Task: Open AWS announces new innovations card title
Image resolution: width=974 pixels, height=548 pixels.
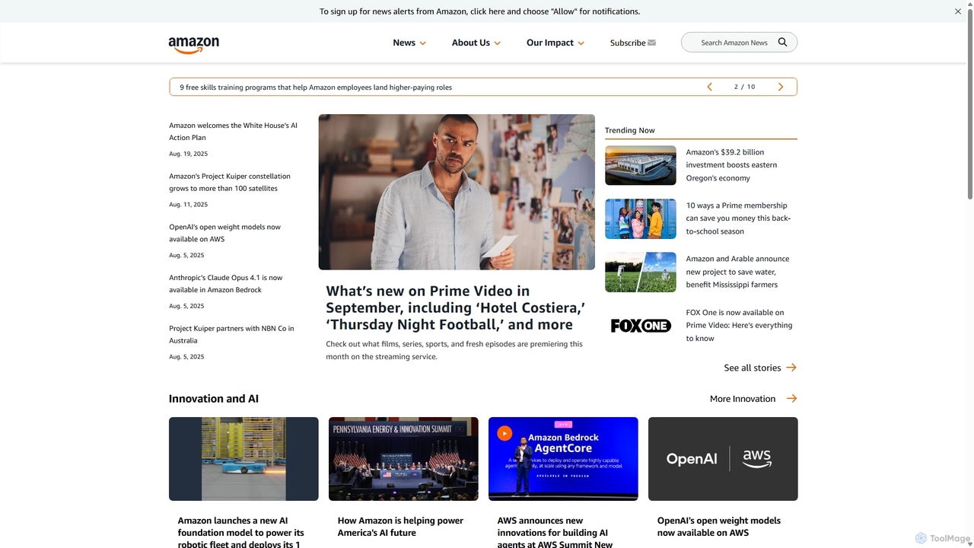Action: point(555,532)
